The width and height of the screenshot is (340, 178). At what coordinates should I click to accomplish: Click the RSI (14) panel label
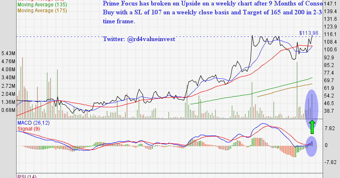click(27, 176)
